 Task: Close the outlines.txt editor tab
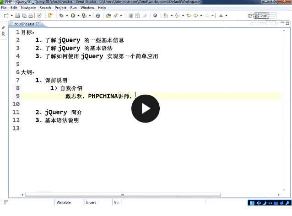point(38,24)
